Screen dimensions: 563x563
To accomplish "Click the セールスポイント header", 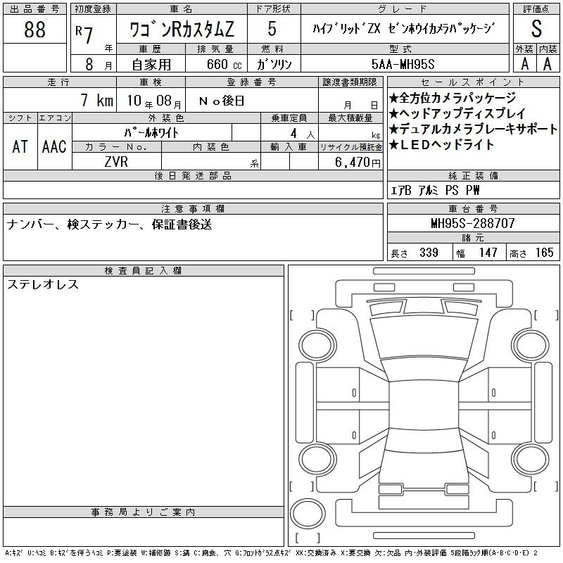I will tap(473, 82).
